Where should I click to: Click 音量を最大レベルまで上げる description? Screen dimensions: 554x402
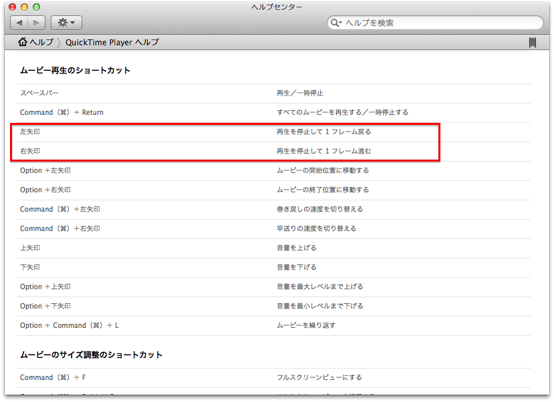pos(319,286)
